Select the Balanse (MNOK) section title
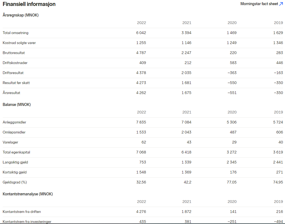 (x=17, y=105)
